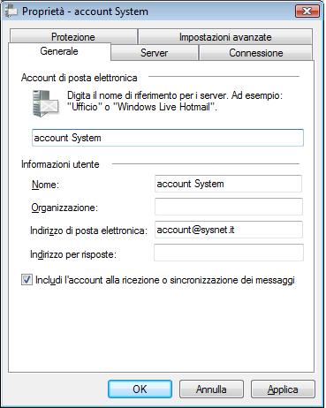Click the 'Digita il nome di riferimento' text

(175, 101)
